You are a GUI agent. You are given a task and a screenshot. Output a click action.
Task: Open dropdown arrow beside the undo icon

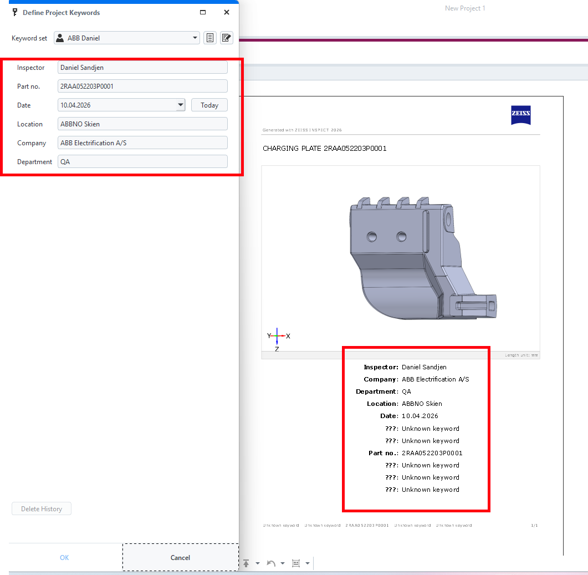click(283, 564)
